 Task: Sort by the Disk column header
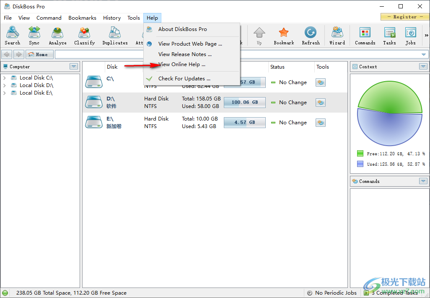pyautogui.click(x=112, y=67)
